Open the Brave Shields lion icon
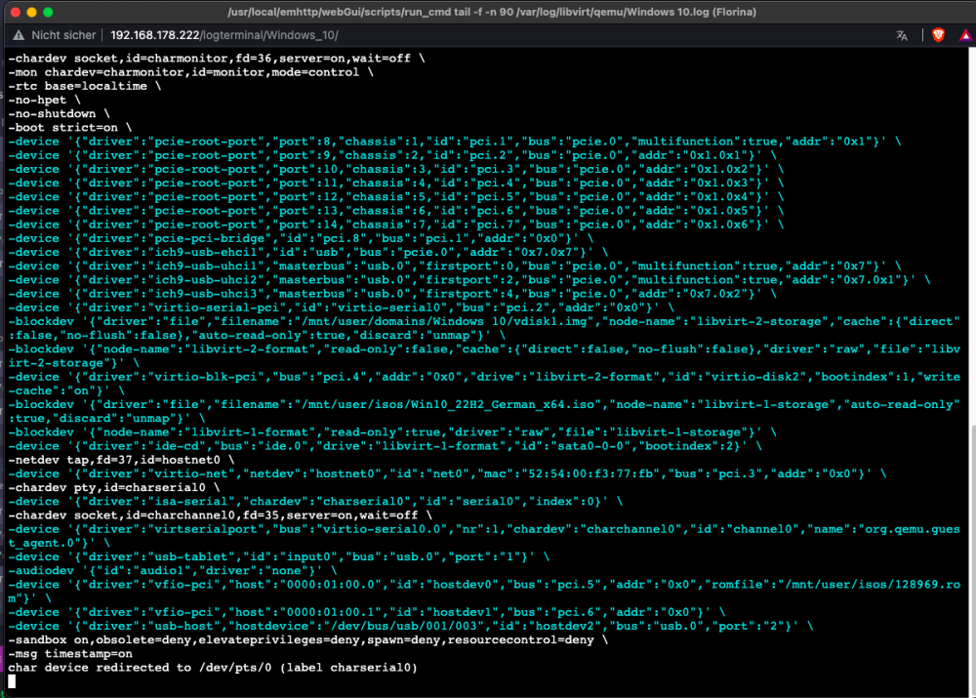This screenshot has height=698, width=976. click(939, 35)
